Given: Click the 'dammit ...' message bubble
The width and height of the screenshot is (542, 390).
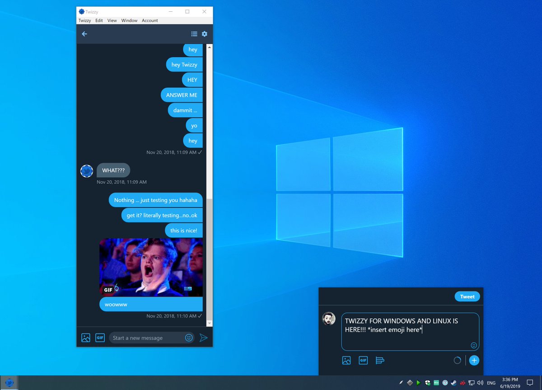Looking at the screenshot, I should [185, 110].
